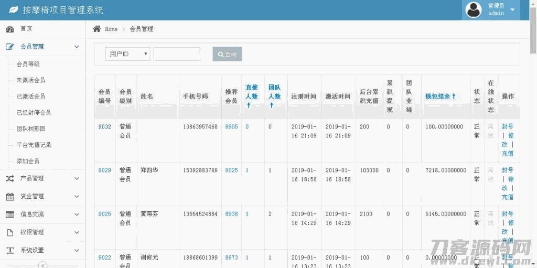Click the admin user avatar
Image resolution: width=537 pixels, height=268 pixels.
pyautogui.click(x=474, y=10)
